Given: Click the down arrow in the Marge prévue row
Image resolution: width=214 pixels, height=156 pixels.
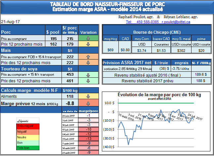Looking at the screenshot, I should 88,103.
